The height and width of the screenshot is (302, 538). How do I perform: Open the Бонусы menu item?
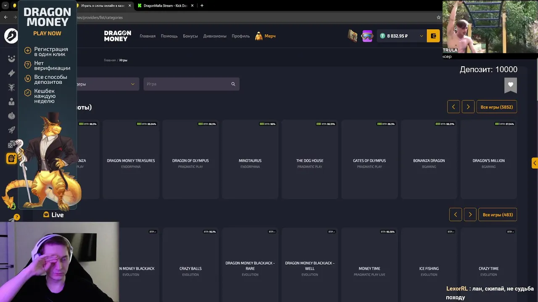190,36
